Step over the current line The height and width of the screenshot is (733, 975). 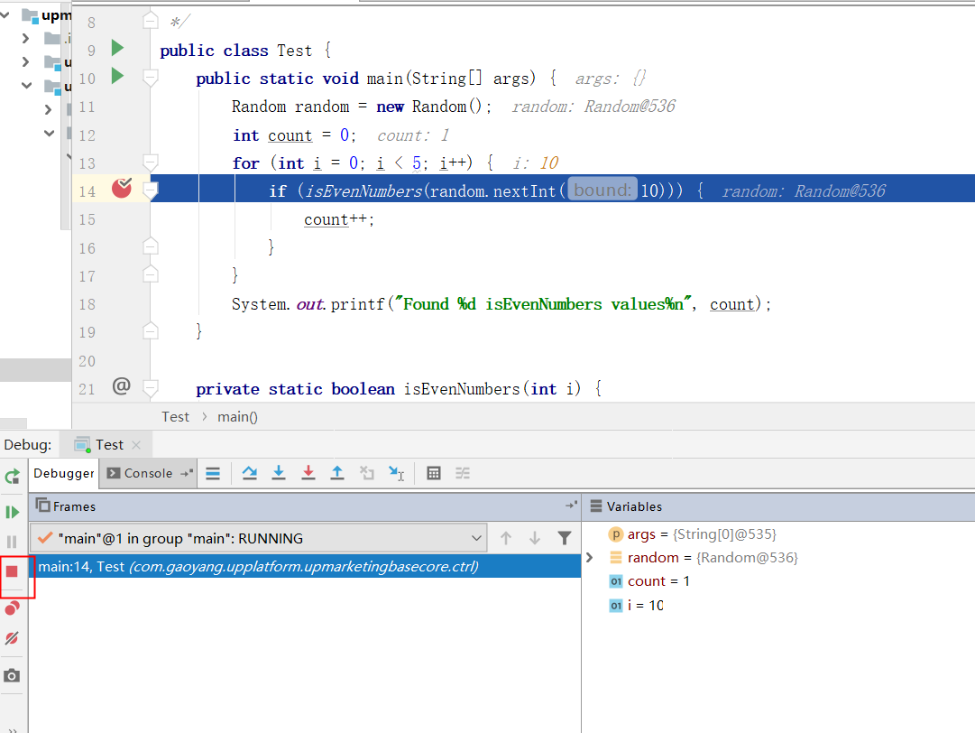[249, 474]
